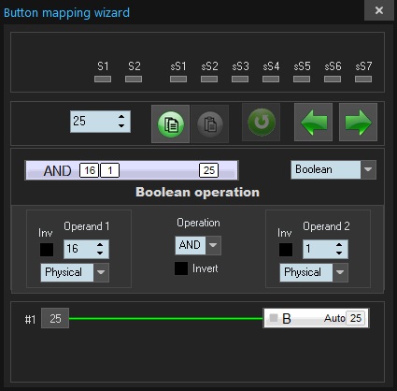Enable the Invert checkbox under Operation
This screenshot has height=391, width=397.
[181, 268]
